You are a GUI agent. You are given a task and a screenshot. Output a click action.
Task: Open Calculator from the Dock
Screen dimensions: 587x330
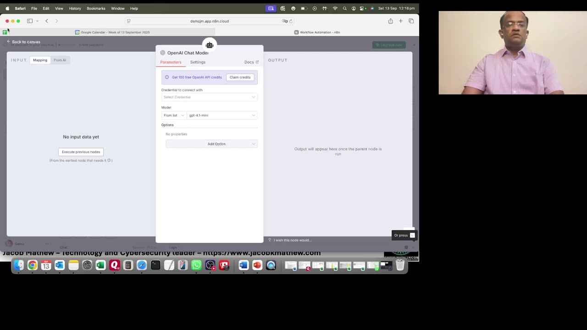[128, 265]
